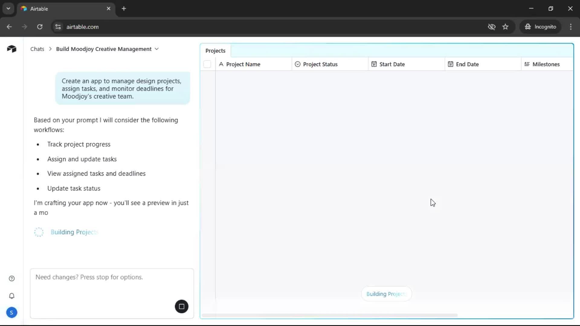Image resolution: width=580 pixels, height=326 pixels.
Task: Click the Building Projects status pill in preview
Action: [x=386, y=294]
